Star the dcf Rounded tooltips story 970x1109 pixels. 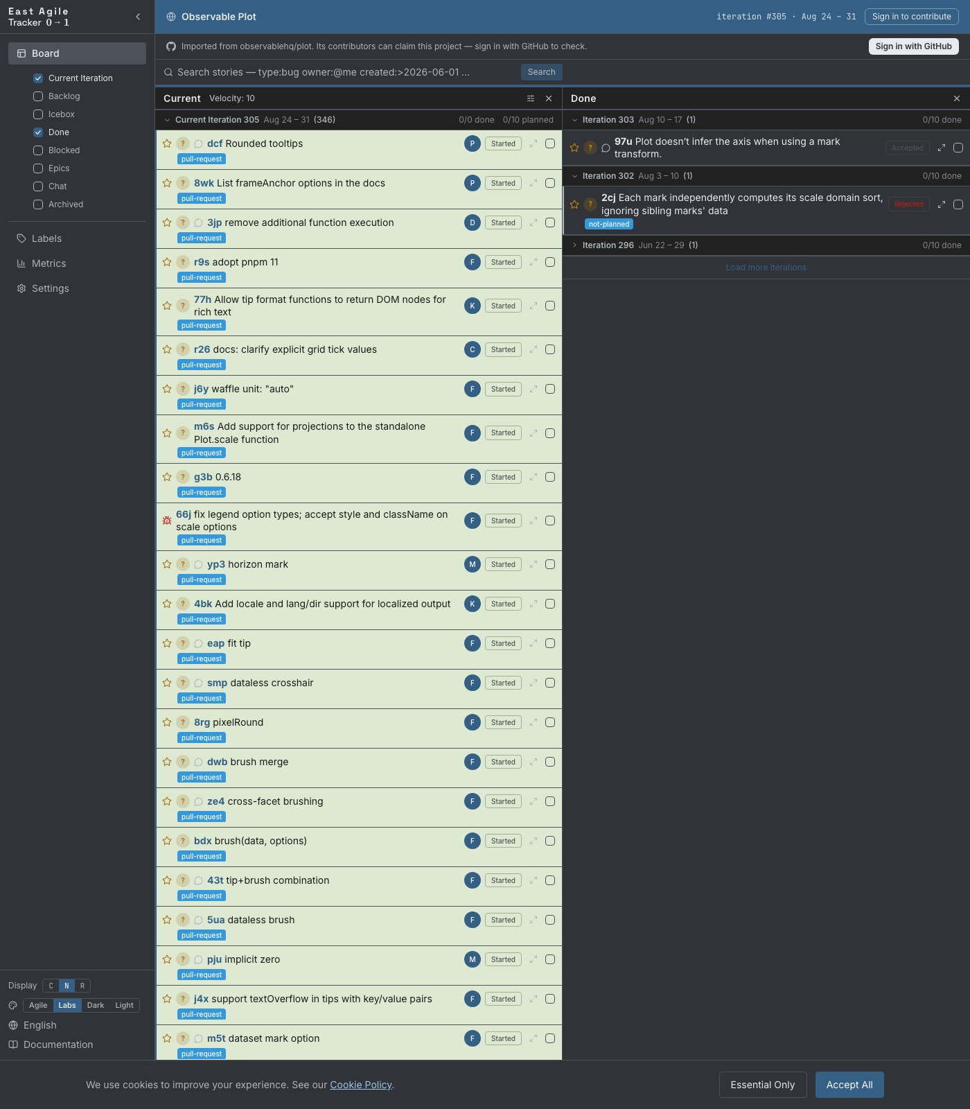(x=167, y=143)
